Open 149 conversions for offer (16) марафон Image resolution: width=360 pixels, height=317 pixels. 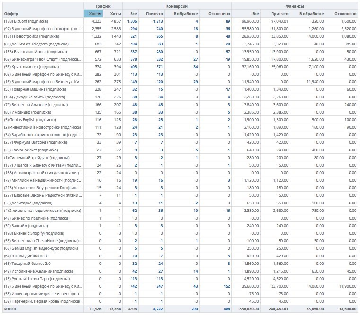[133, 82]
